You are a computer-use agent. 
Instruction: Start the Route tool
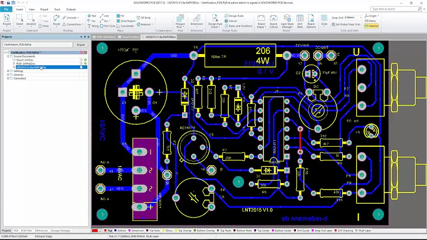(56, 20)
